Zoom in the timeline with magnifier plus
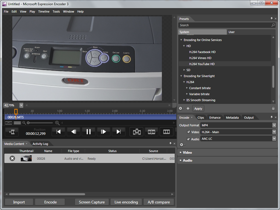Screen dimensions: 280x210 click(x=57, y=123)
